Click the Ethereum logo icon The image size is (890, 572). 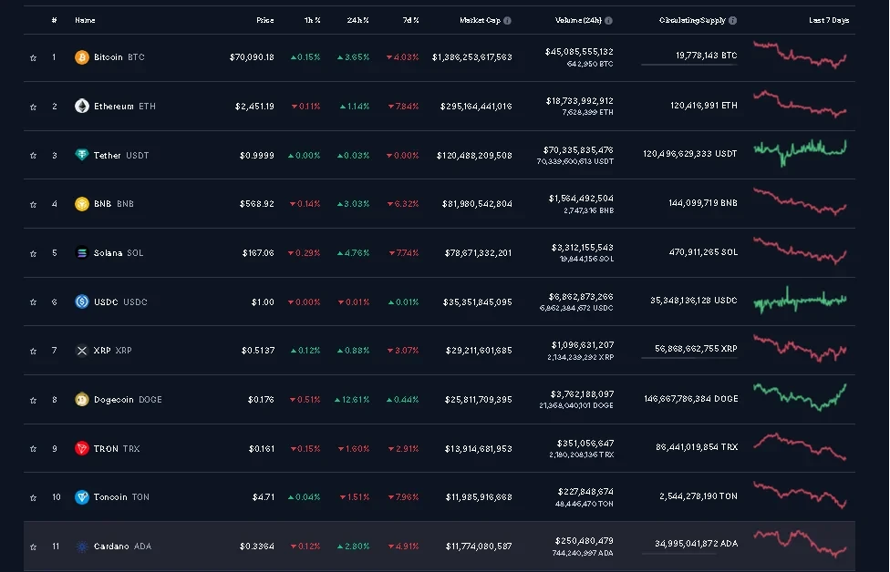(x=82, y=107)
